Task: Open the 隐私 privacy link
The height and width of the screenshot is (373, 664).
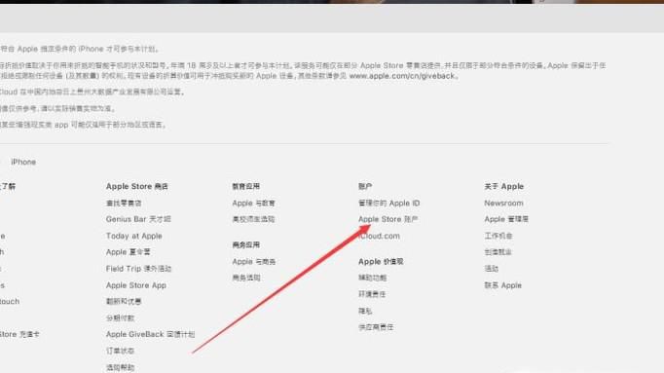Action: pyautogui.click(x=365, y=311)
